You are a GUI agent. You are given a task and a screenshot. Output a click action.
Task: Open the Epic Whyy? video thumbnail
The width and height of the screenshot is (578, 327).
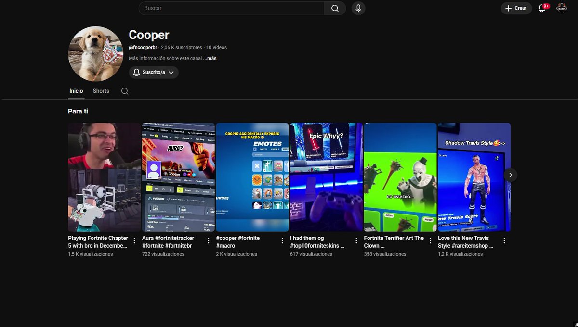tap(326, 177)
